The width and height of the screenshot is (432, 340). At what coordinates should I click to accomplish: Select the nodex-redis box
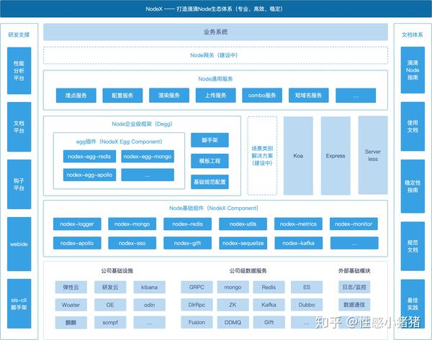click(x=188, y=224)
